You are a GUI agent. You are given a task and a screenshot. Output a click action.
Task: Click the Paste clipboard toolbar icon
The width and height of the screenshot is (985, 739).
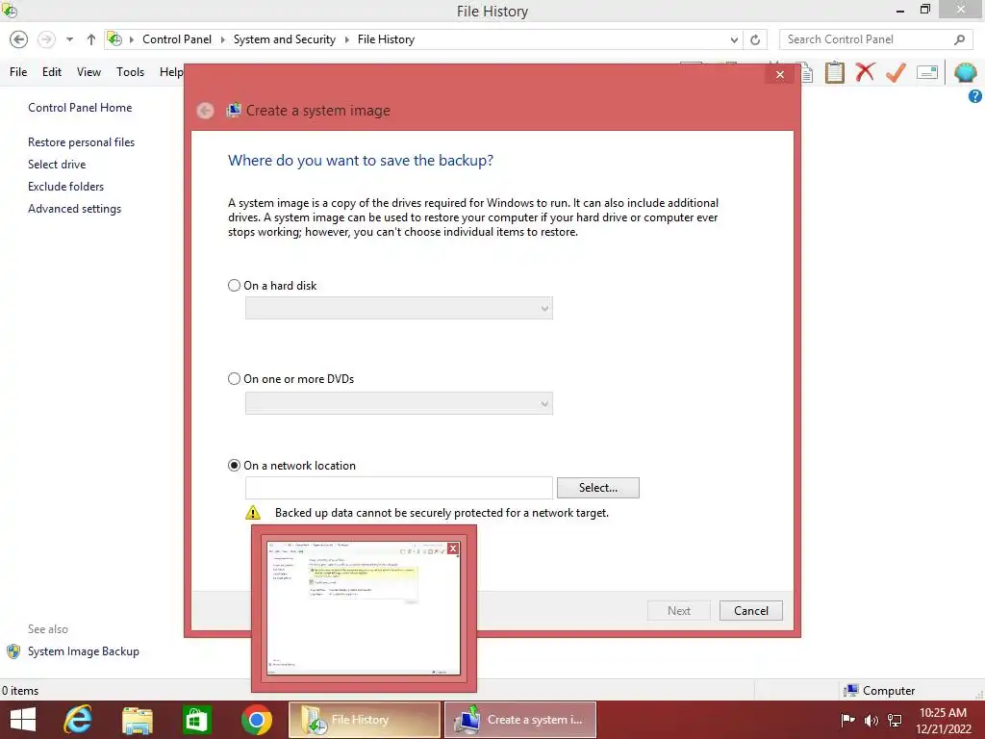834,72
